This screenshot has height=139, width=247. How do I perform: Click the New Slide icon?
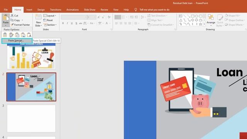pos(38,17)
